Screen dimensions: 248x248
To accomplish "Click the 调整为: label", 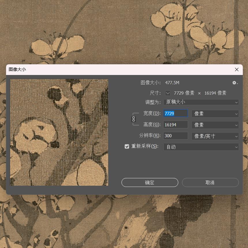I will click(x=153, y=102).
